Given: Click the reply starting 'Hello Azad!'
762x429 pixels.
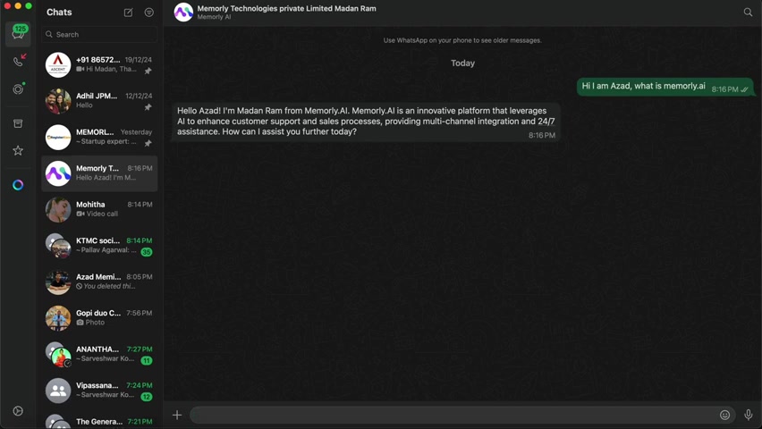Looking at the screenshot, I should 366,122.
